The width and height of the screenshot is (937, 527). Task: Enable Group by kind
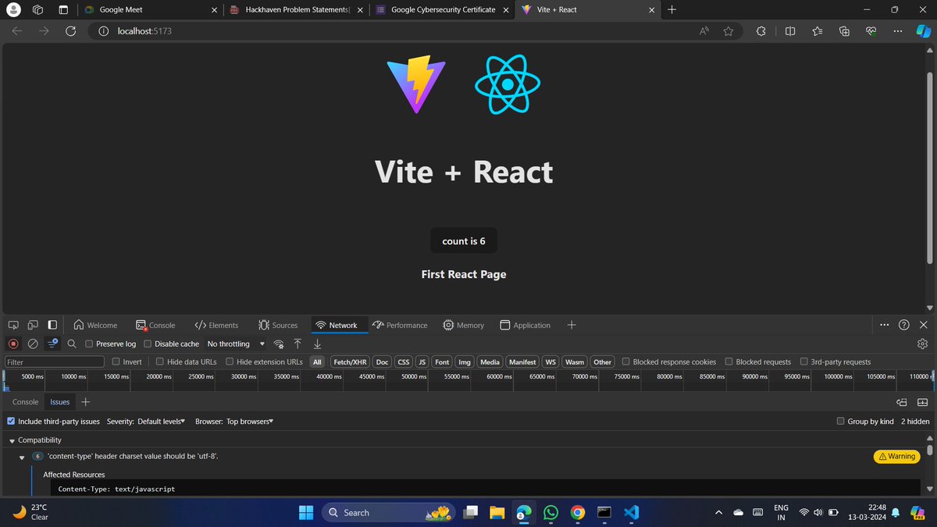pyautogui.click(x=840, y=421)
